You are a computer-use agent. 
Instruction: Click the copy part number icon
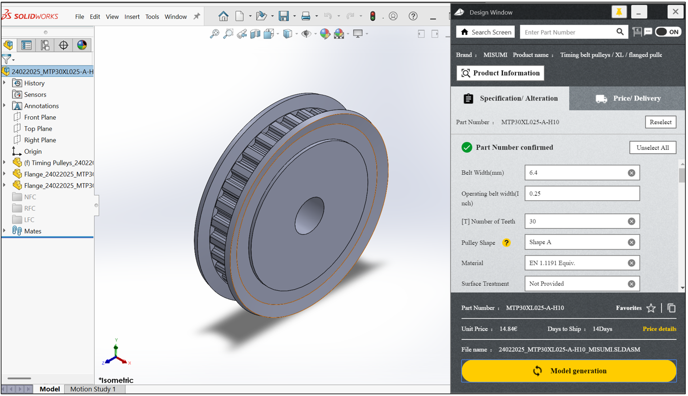click(671, 308)
